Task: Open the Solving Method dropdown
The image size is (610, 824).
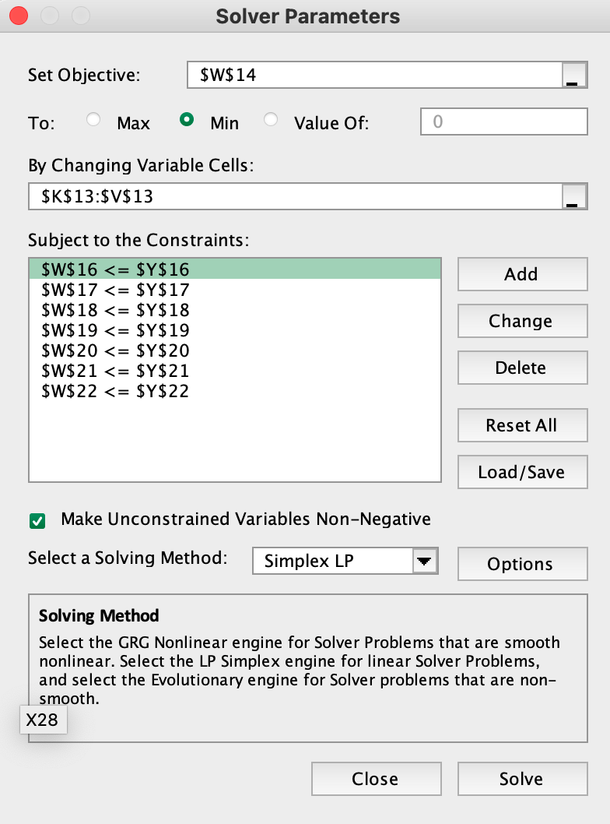Action: click(x=424, y=561)
